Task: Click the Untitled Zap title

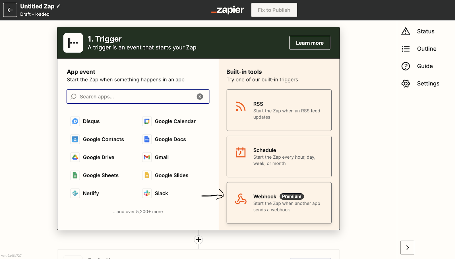Action: click(x=37, y=7)
